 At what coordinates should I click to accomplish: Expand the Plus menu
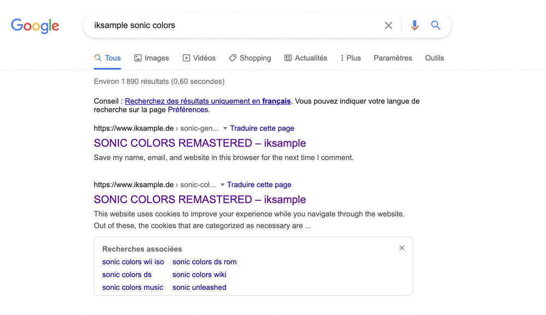[x=351, y=58]
